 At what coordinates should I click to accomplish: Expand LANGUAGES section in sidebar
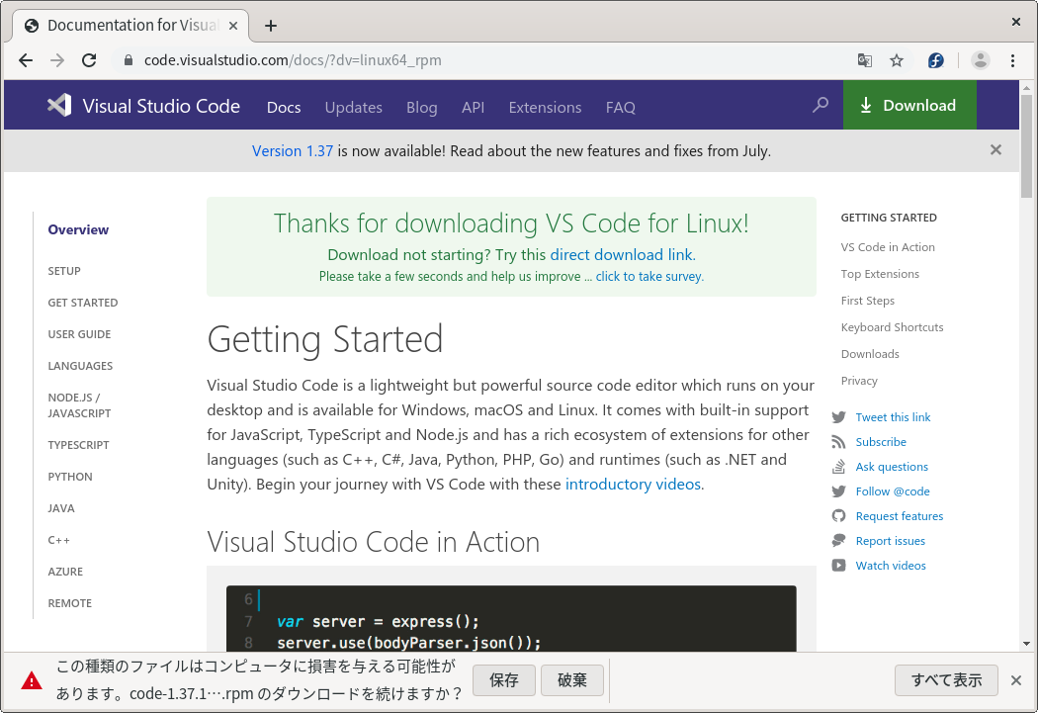80,366
